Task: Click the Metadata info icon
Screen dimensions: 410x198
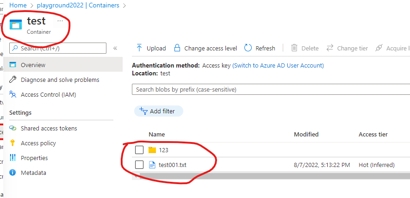Action: (x=12, y=173)
